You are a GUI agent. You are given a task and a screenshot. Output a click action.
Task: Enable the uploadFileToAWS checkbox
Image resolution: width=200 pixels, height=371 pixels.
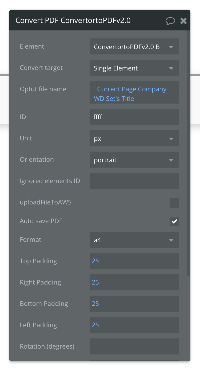click(174, 203)
